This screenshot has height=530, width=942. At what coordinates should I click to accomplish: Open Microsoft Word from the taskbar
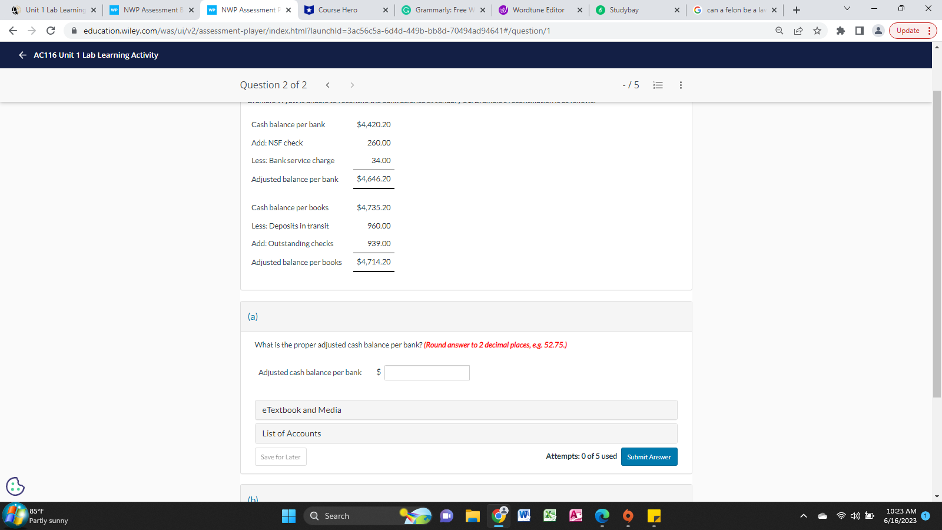pos(524,516)
